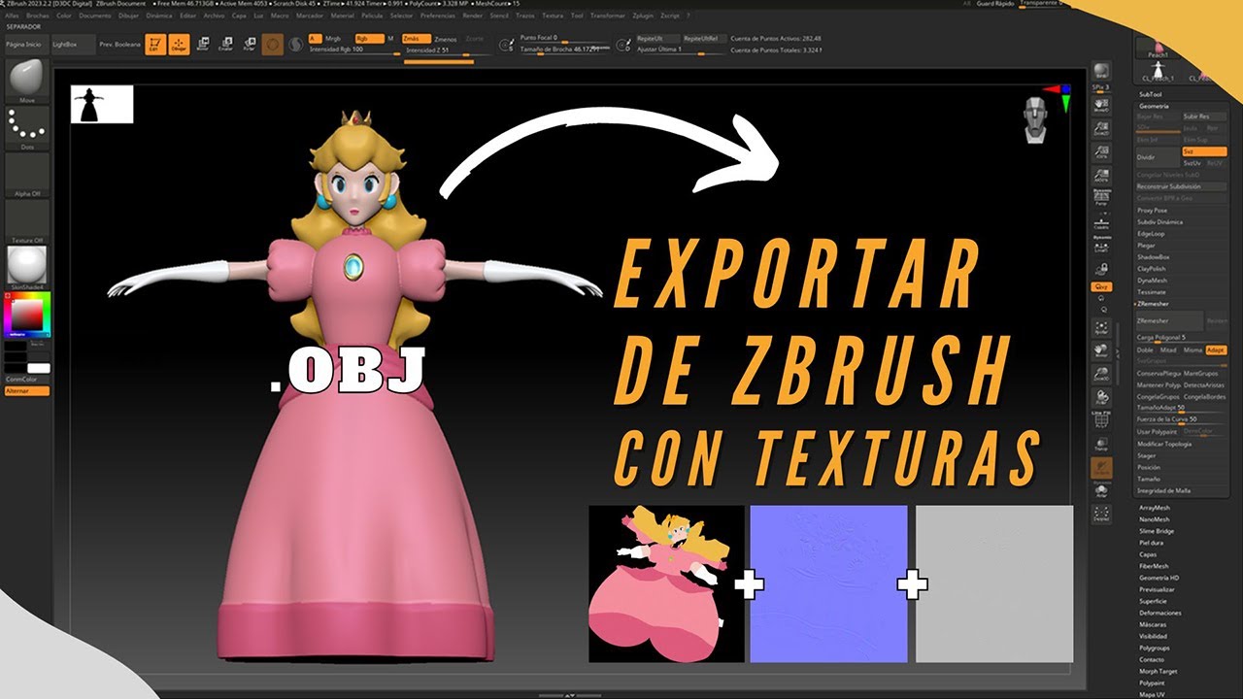1243x699 pixels.
Task: Open the Preferencias menu
Action: tap(438, 16)
